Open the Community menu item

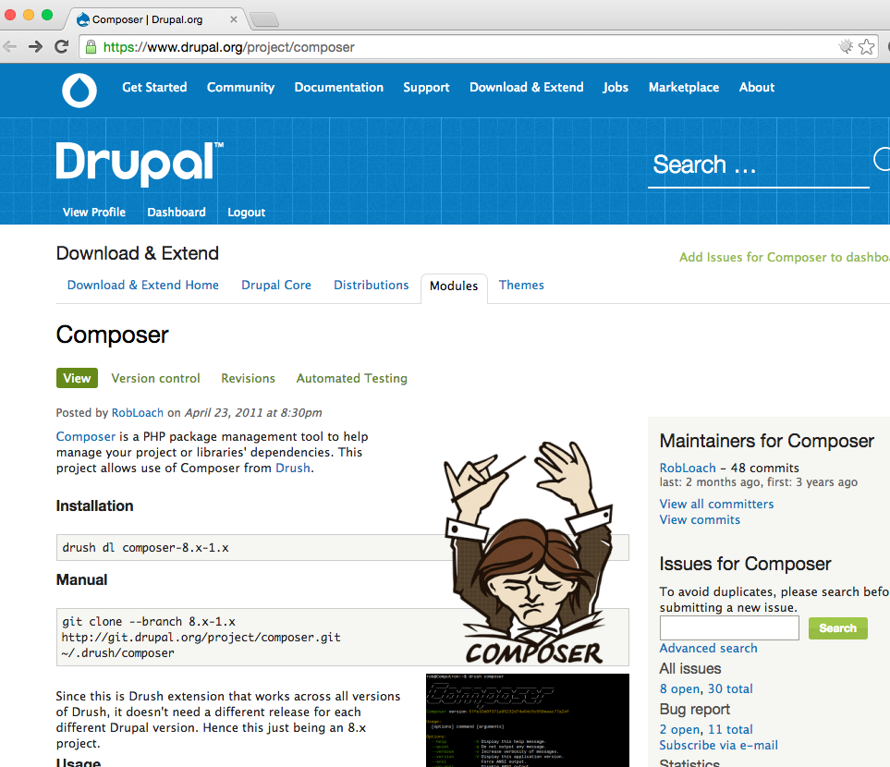click(240, 88)
